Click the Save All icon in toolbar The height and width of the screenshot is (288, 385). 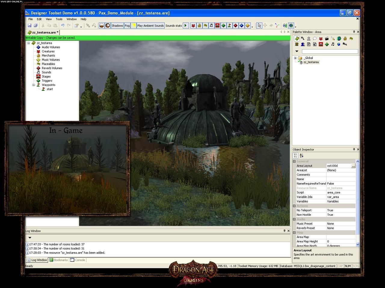pyautogui.click(x=35, y=26)
